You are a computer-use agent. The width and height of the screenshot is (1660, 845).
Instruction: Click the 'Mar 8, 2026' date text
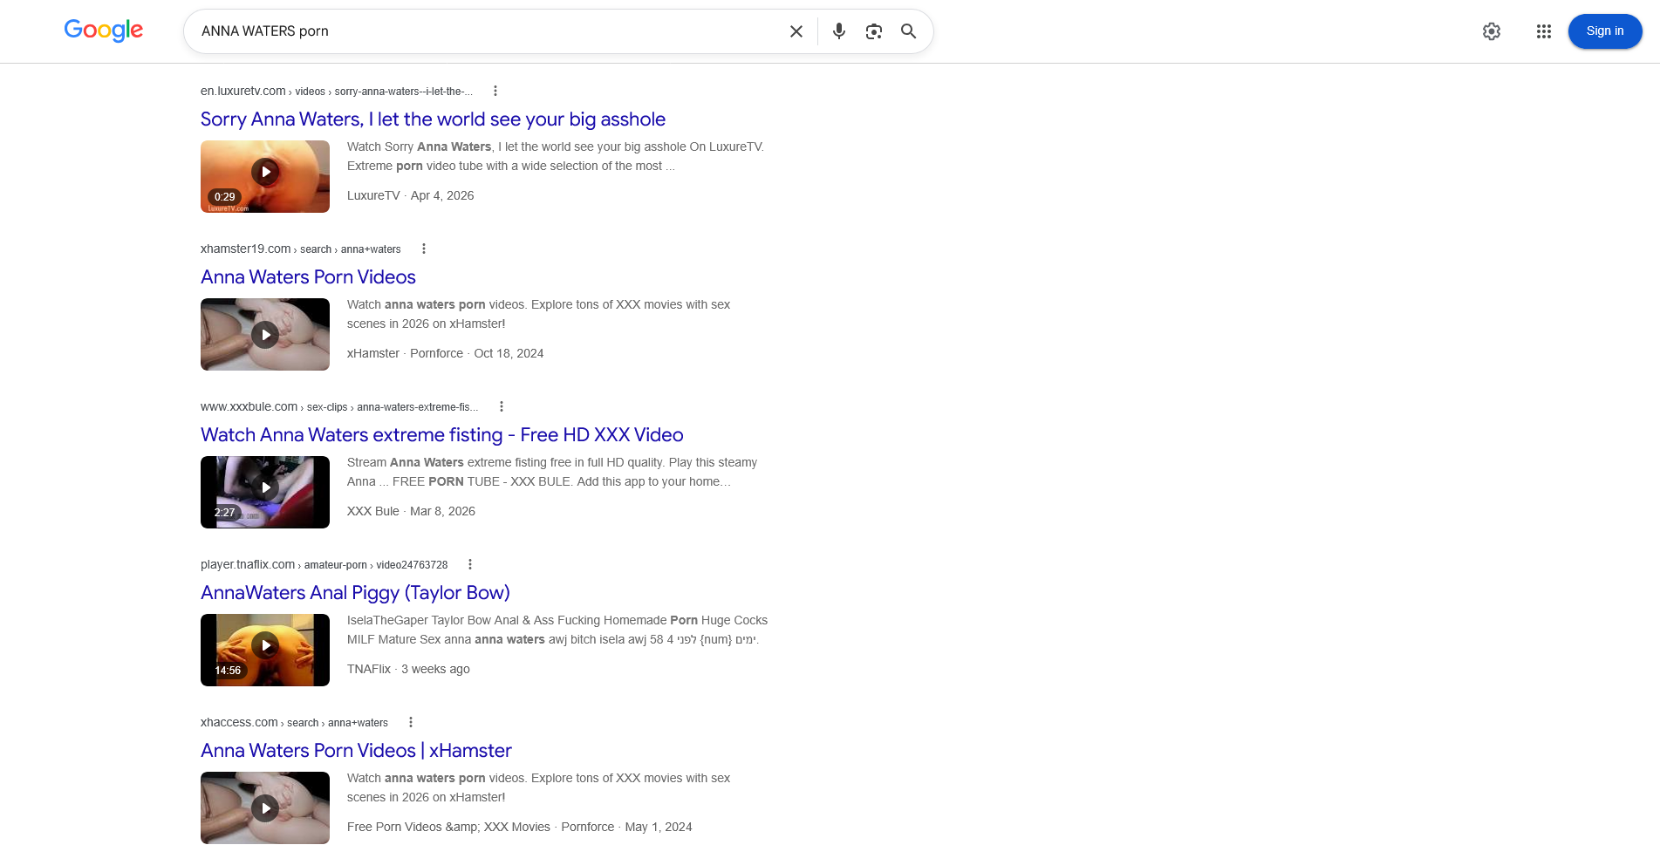(442, 511)
